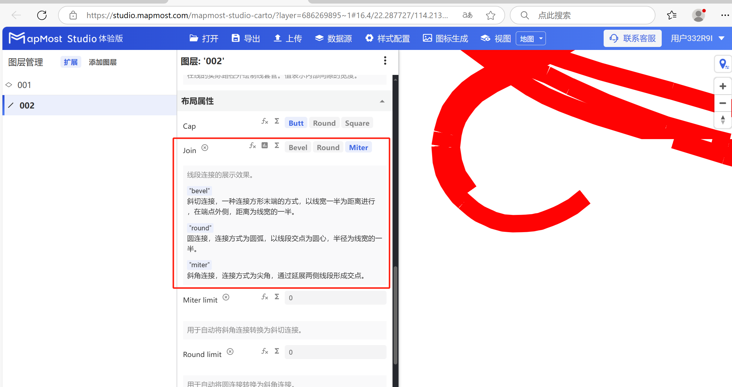732x387 pixels.
Task: Open the 数据源 (data source) panel
Action: click(x=333, y=38)
